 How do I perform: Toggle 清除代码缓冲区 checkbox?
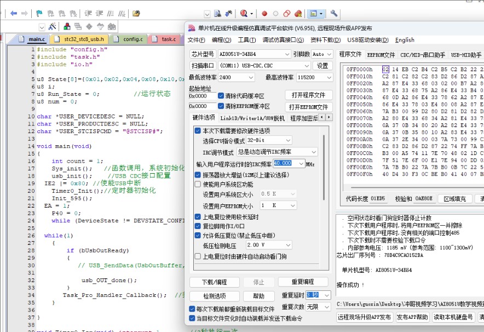[221, 96]
